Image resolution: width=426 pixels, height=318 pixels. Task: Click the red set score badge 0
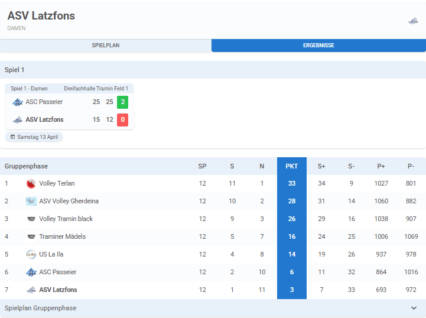coord(122,120)
